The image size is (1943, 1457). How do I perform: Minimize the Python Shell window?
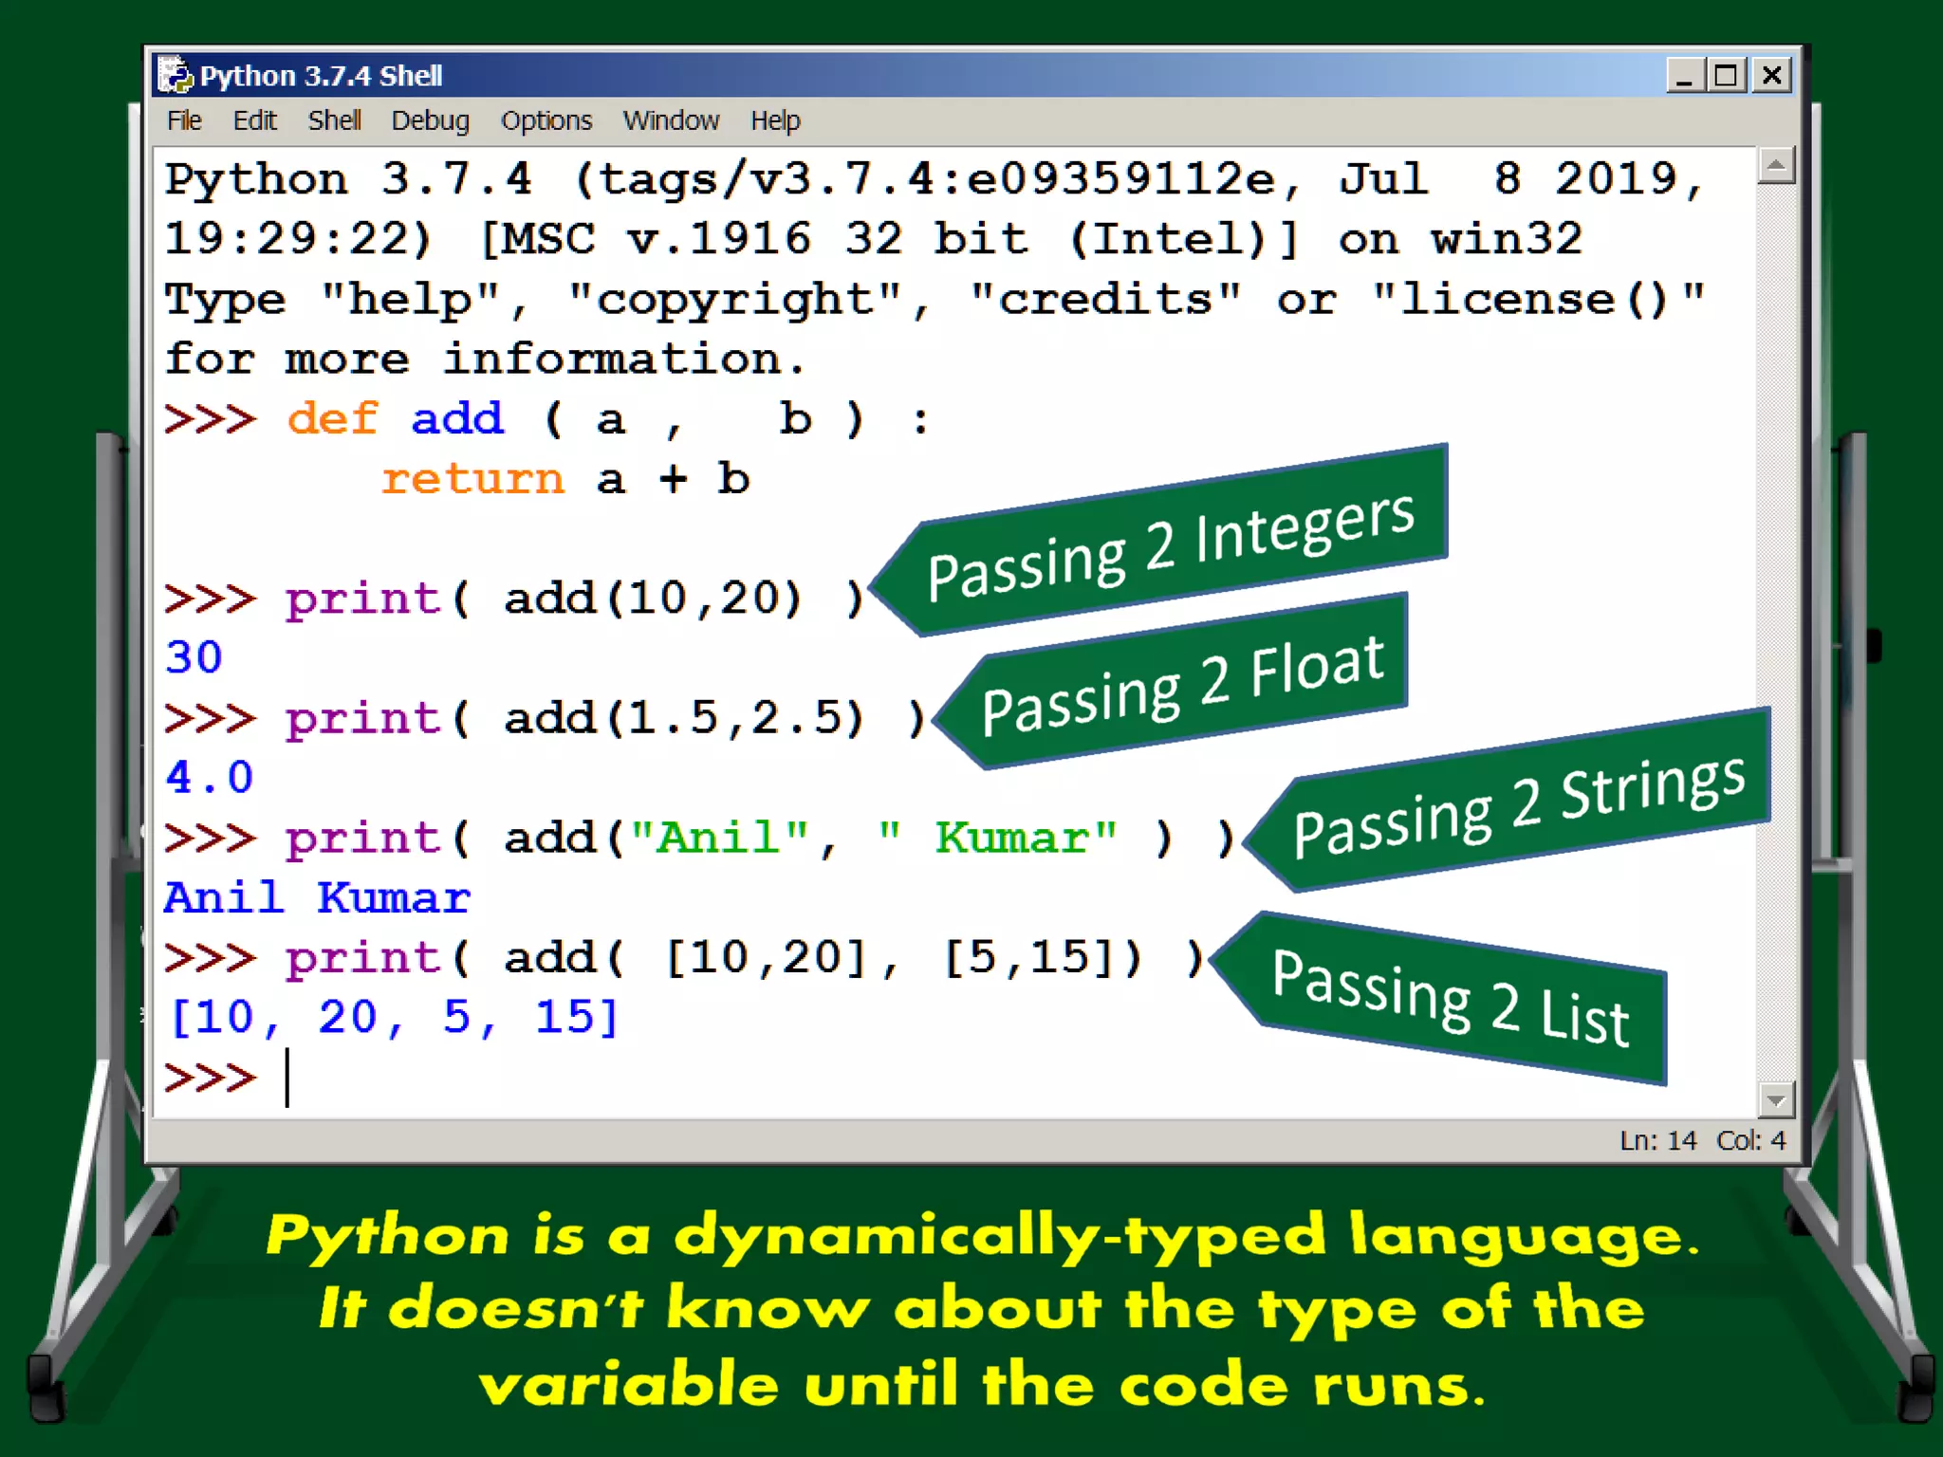tap(1684, 75)
